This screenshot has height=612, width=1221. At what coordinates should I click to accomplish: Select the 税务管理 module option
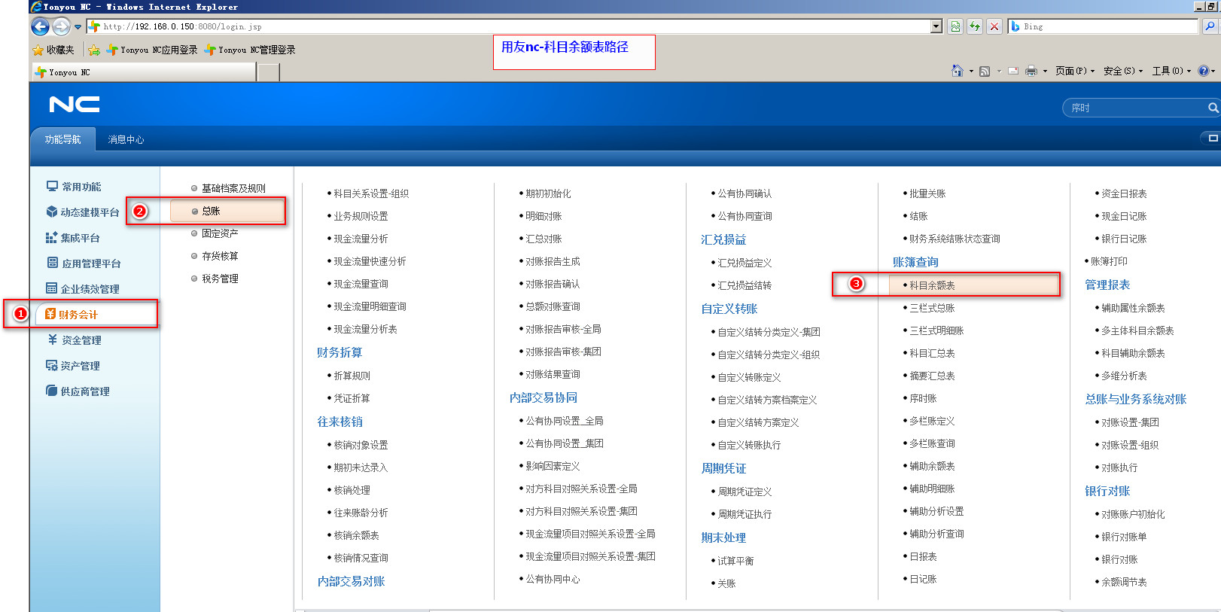tap(220, 279)
